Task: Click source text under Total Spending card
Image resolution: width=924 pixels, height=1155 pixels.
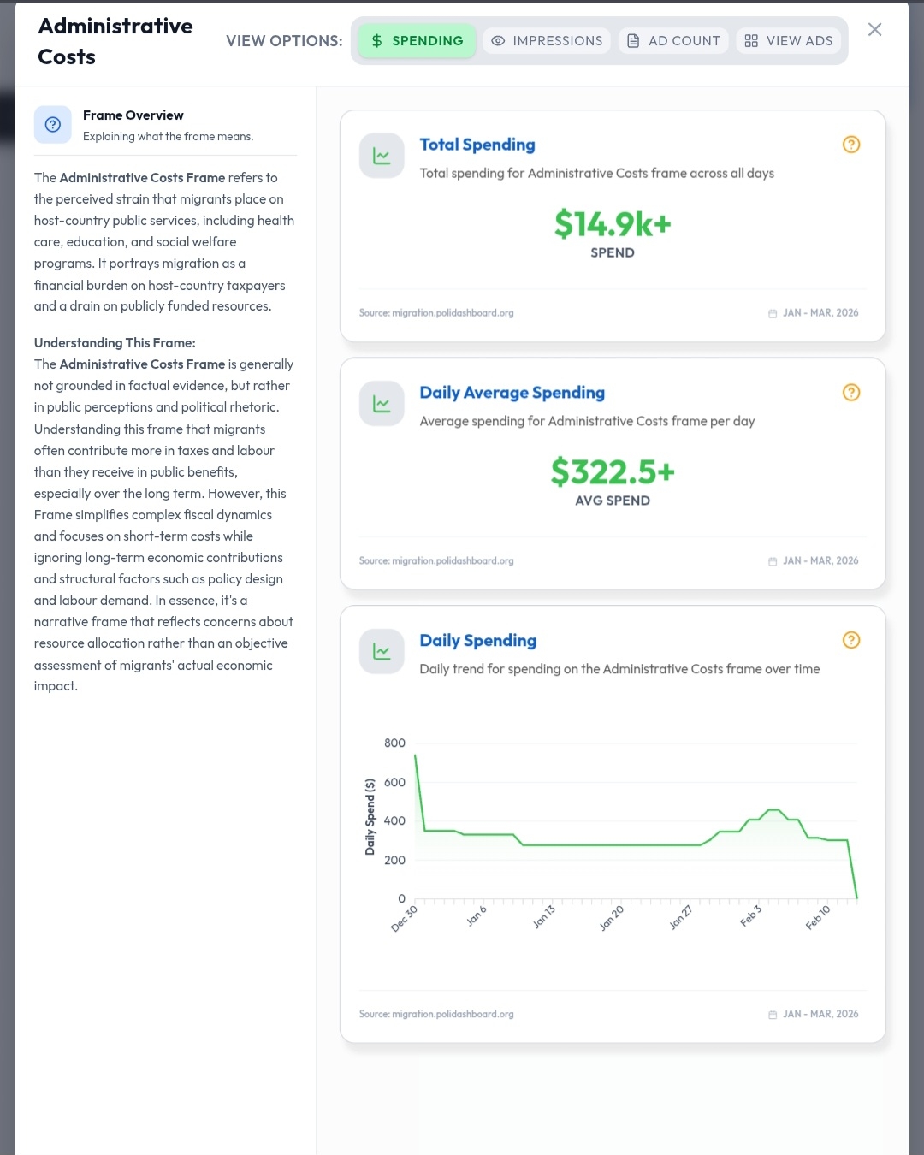Action: pyautogui.click(x=436, y=313)
